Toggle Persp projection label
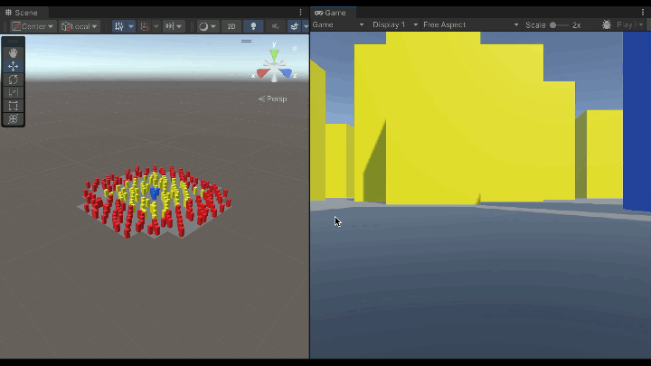 pos(273,99)
